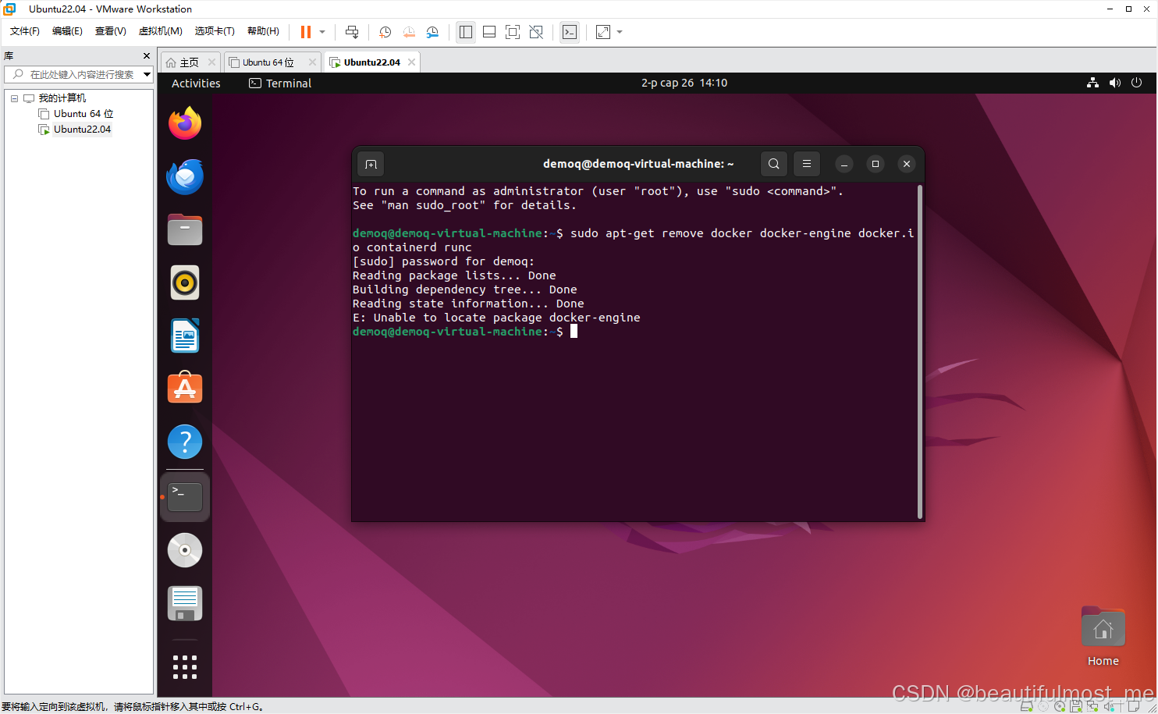Collapse the 我的计算机 tree node
Image resolution: width=1158 pixels, height=714 pixels.
coord(13,98)
